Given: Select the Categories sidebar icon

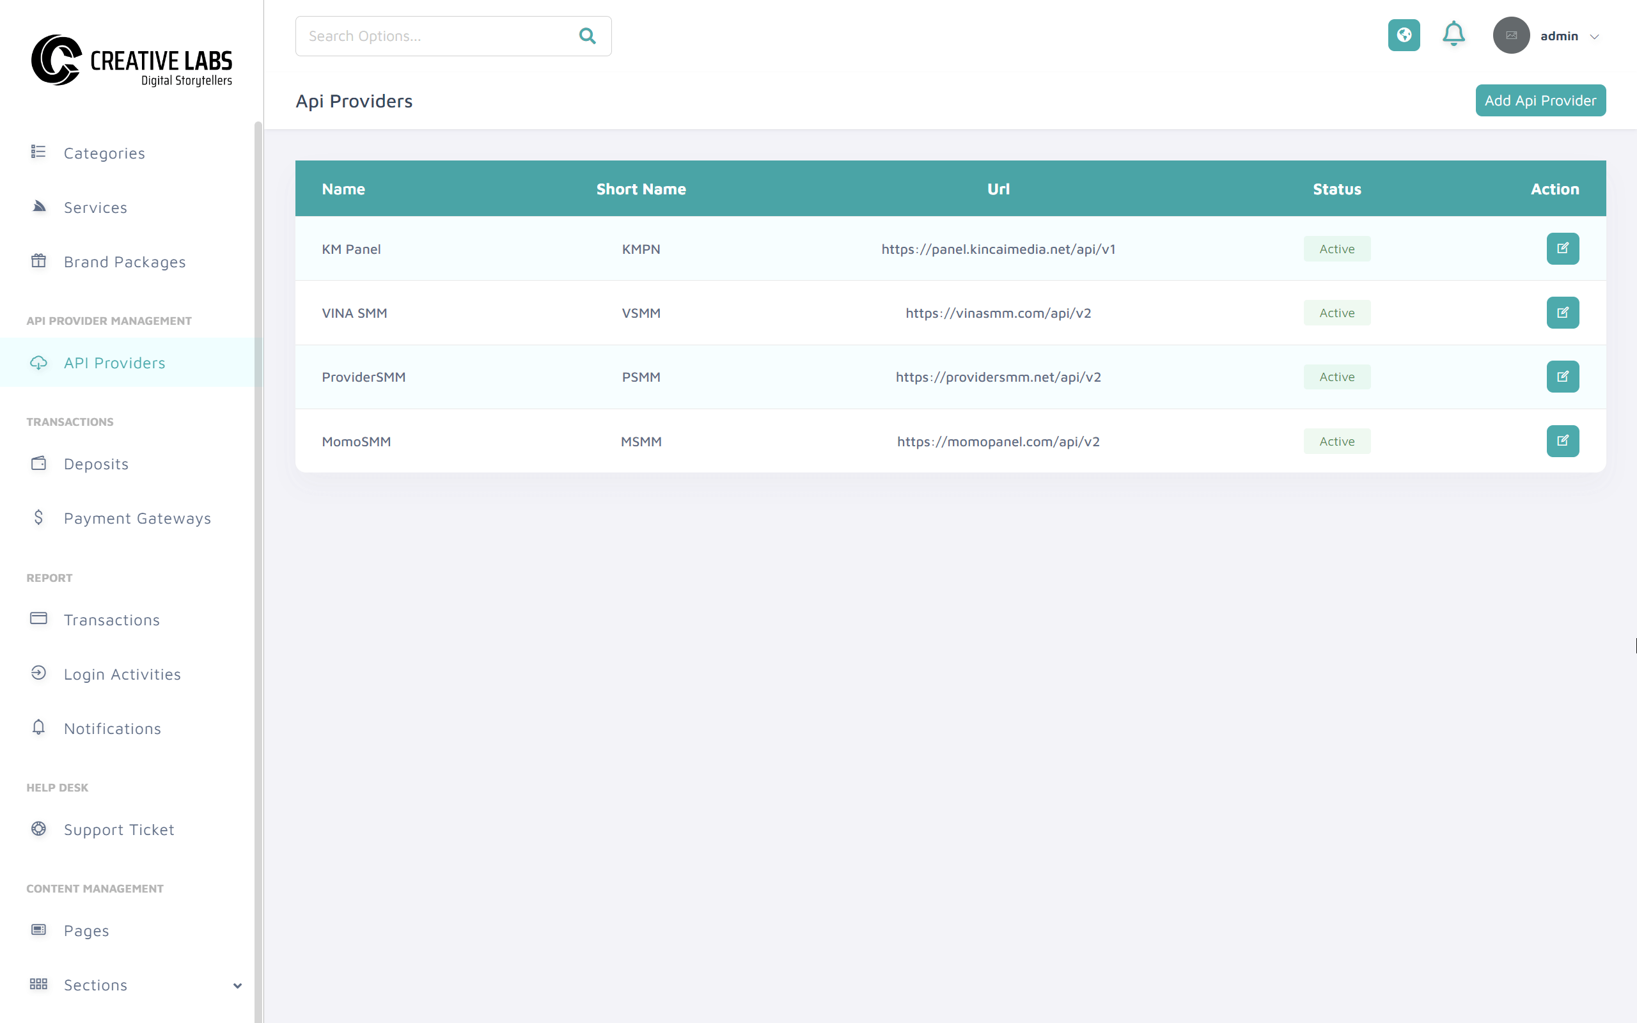Looking at the screenshot, I should click(38, 153).
